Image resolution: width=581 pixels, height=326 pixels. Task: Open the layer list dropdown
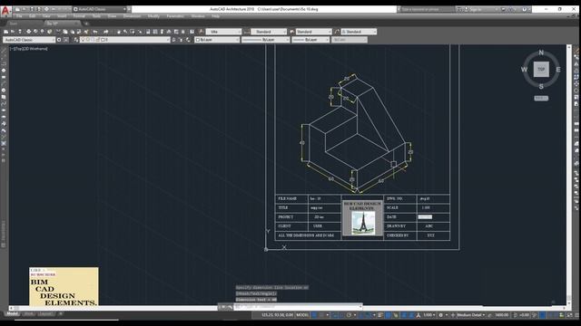click(125, 40)
